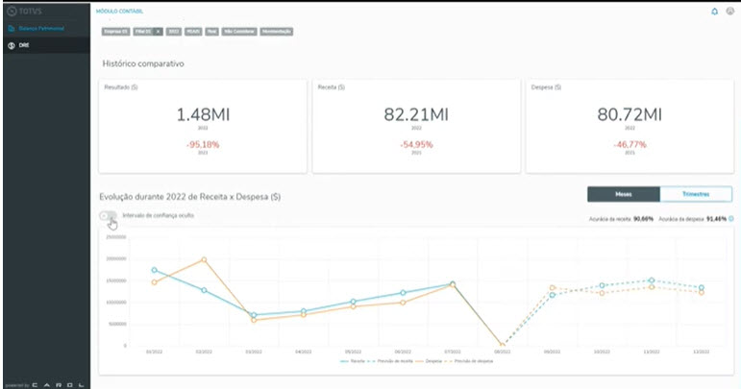Open the Movimentação filter chip

tap(275, 31)
